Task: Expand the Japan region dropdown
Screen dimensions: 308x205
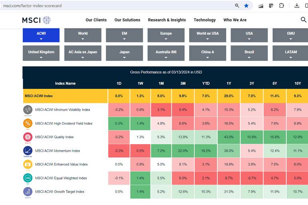Action: click(x=124, y=53)
